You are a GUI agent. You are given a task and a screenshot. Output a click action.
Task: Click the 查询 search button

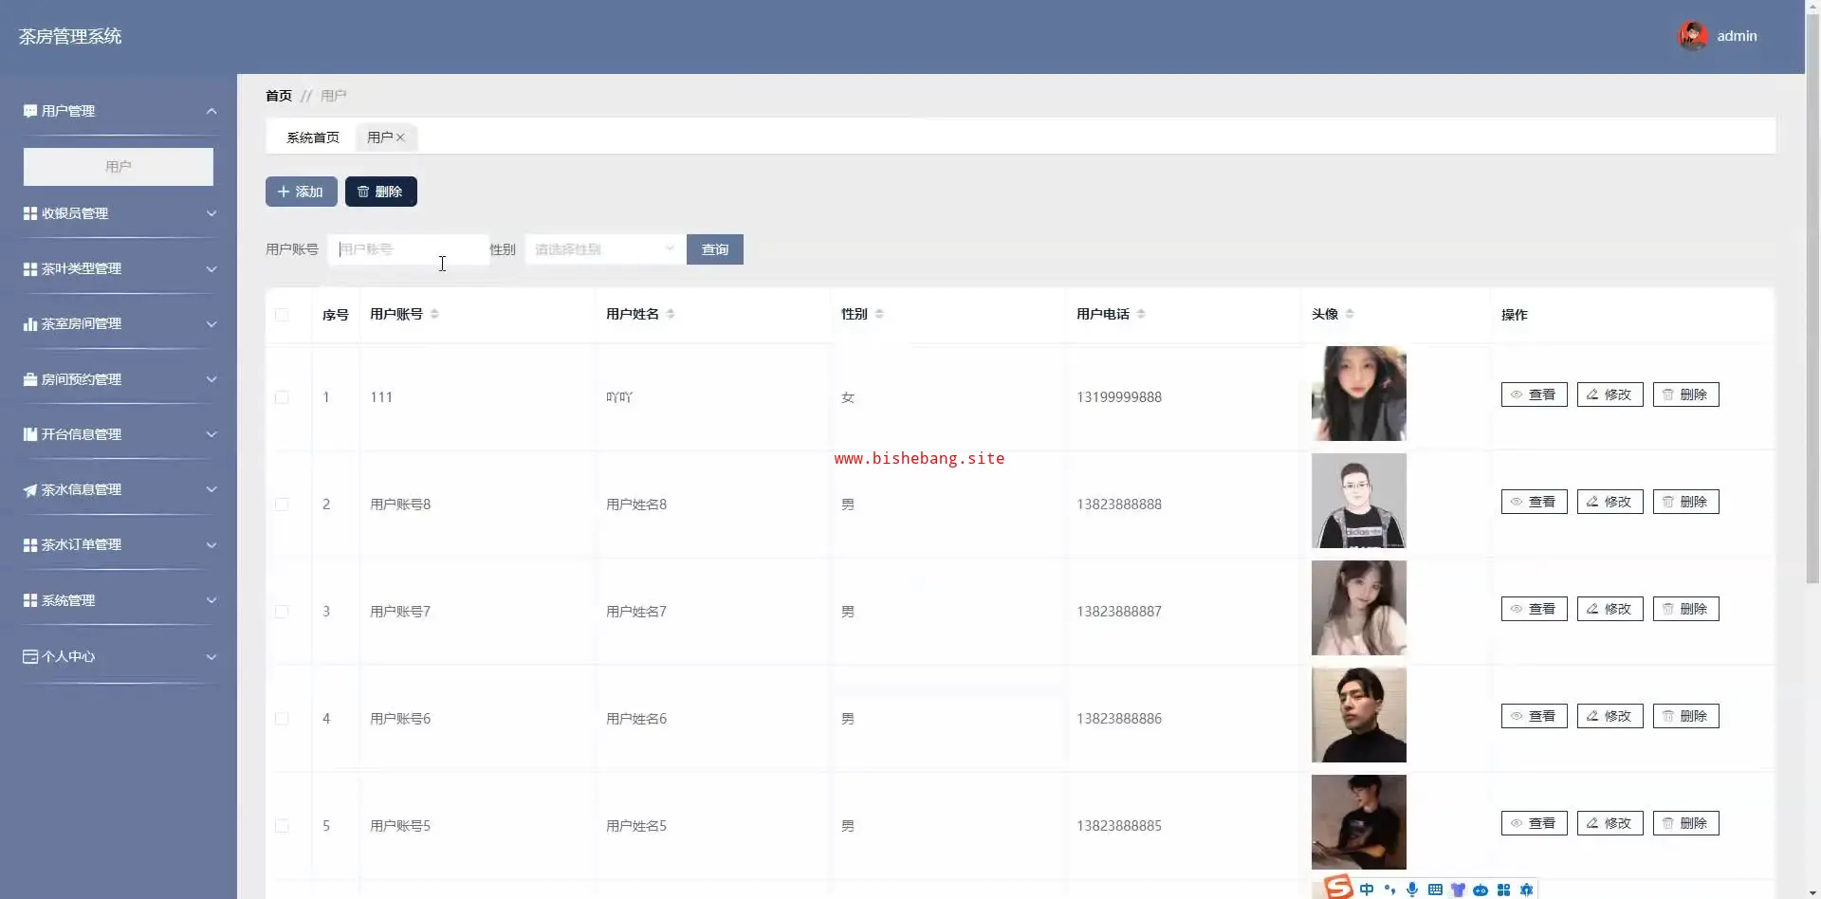(x=714, y=249)
